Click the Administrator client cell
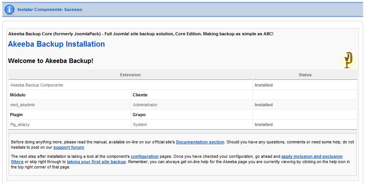Viewport: 365px width, 184px height. (192, 105)
